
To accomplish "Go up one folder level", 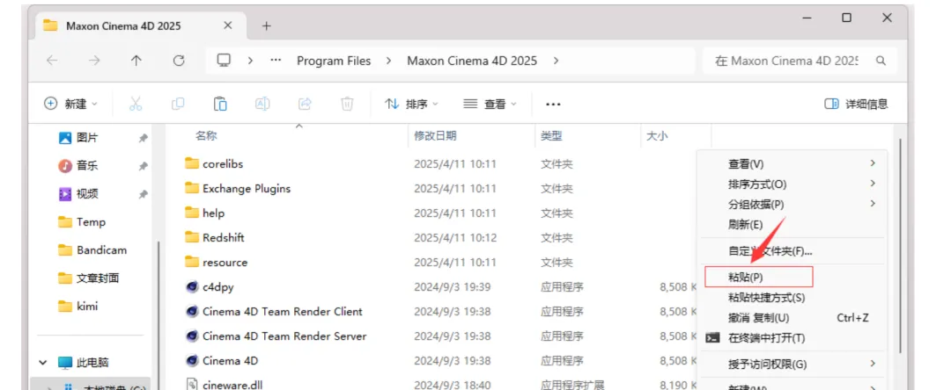I will coord(136,61).
